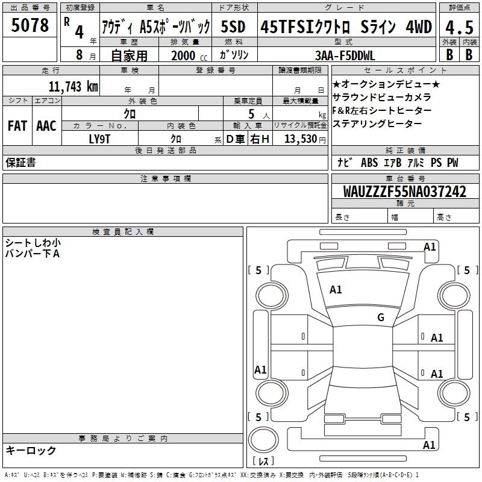Select the A1 mark at the diagram's bottom right
Image resolution: width=482 pixels, height=482 pixels.
pos(430,445)
